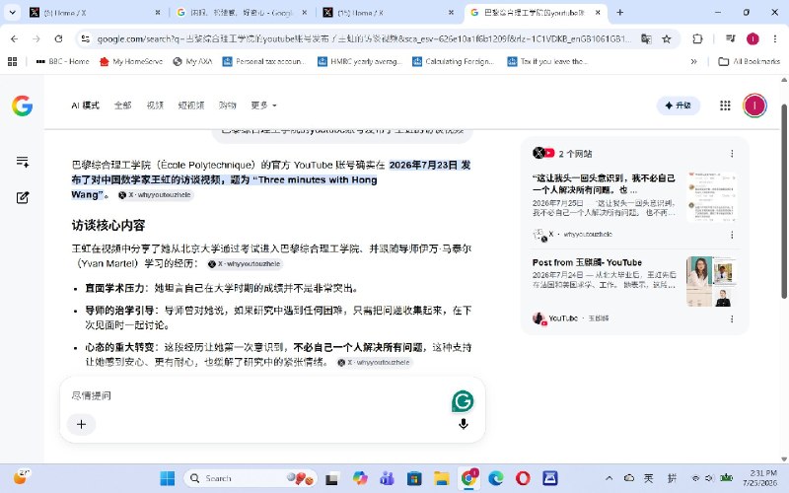The width and height of the screenshot is (789, 493).
Task: Open the My HomeServe bookmark
Action: (x=131, y=61)
